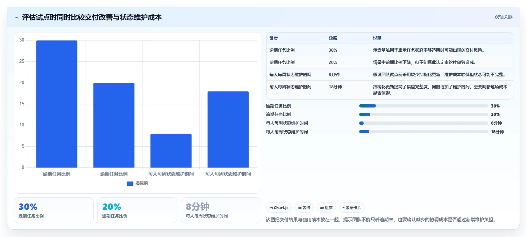
Task: Click the x-axis label under the 18 bar
Action: pyautogui.click(x=228, y=174)
